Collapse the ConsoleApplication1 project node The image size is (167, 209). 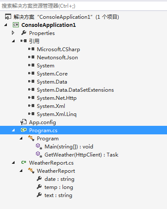pos(6,25)
